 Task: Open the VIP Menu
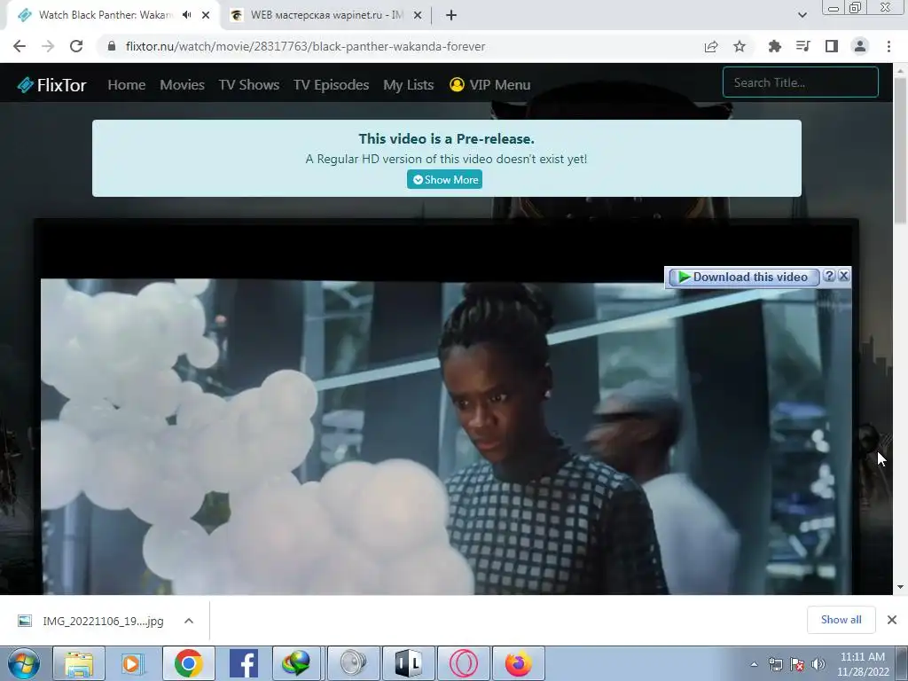pyautogui.click(x=489, y=85)
